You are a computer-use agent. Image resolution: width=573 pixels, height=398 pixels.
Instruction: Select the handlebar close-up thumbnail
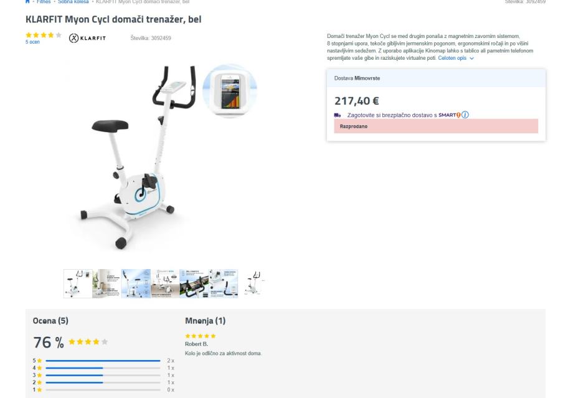click(x=194, y=283)
